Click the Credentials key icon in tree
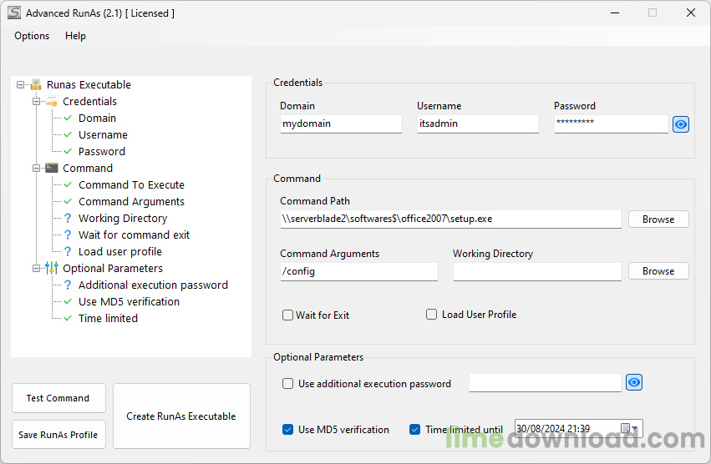The height and width of the screenshot is (464, 711). click(52, 102)
